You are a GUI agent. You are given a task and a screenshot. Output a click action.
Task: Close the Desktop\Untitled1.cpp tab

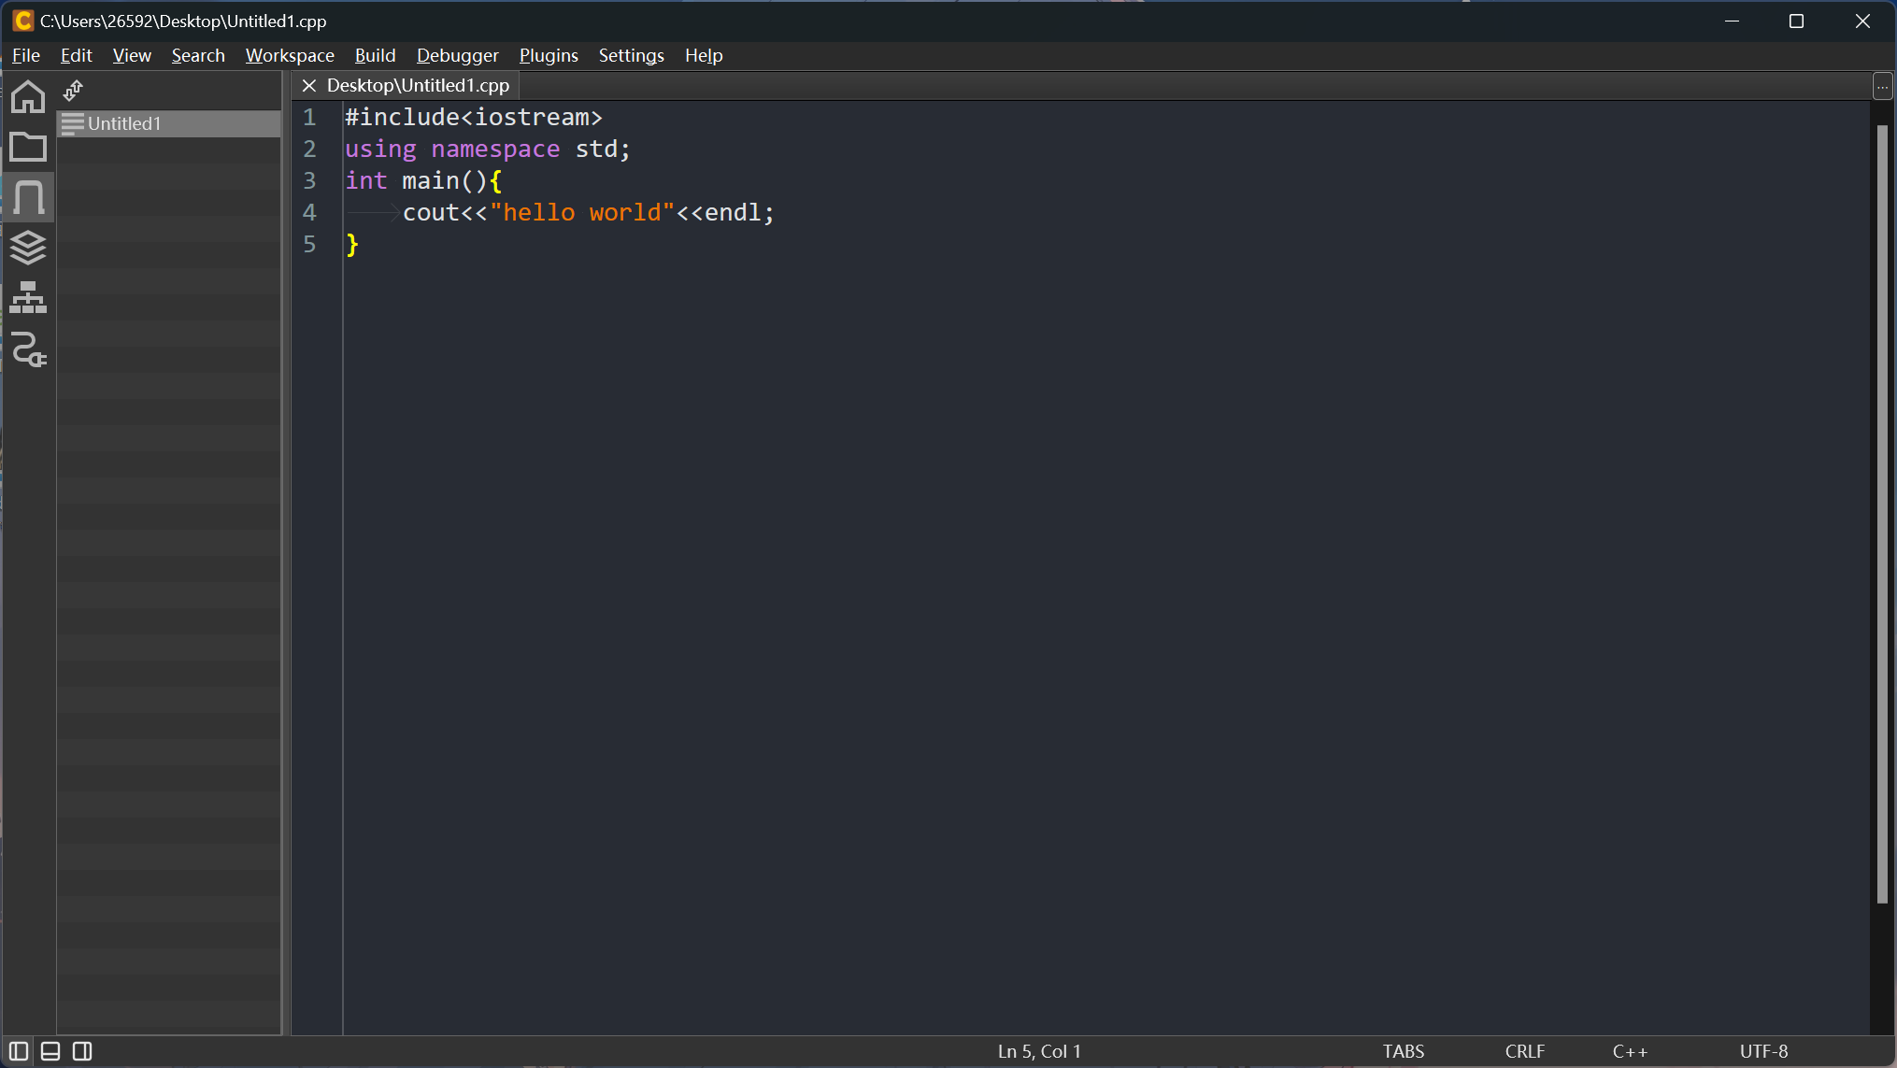point(309,85)
